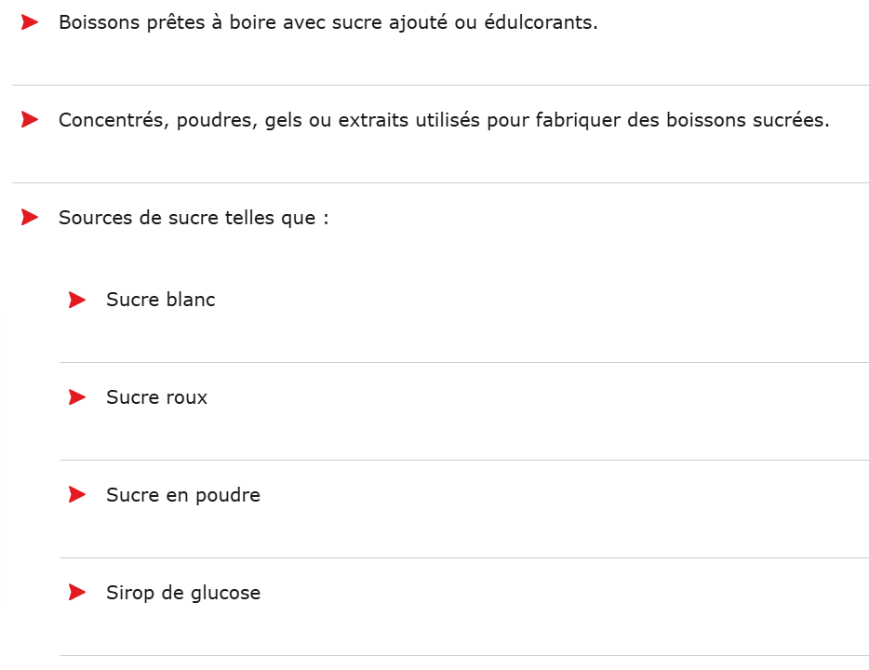Click the "Sucre en poudre" sub-item text

[182, 495]
